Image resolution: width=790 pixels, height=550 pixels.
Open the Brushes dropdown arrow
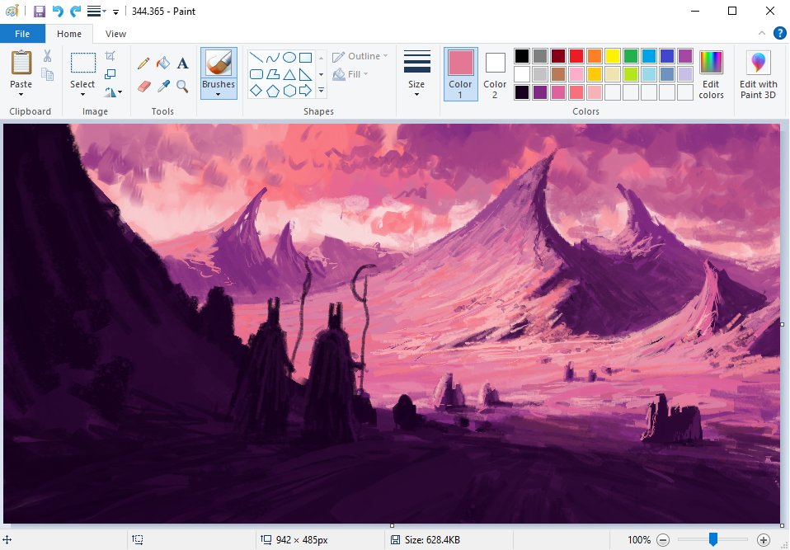tap(219, 94)
